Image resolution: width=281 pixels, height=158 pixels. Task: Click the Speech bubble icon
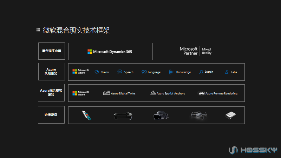(x=120, y=72)
